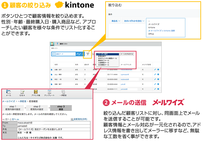Open the メール icon in toolbar
This screenshot has height=141, width=203.
[8, 92]
